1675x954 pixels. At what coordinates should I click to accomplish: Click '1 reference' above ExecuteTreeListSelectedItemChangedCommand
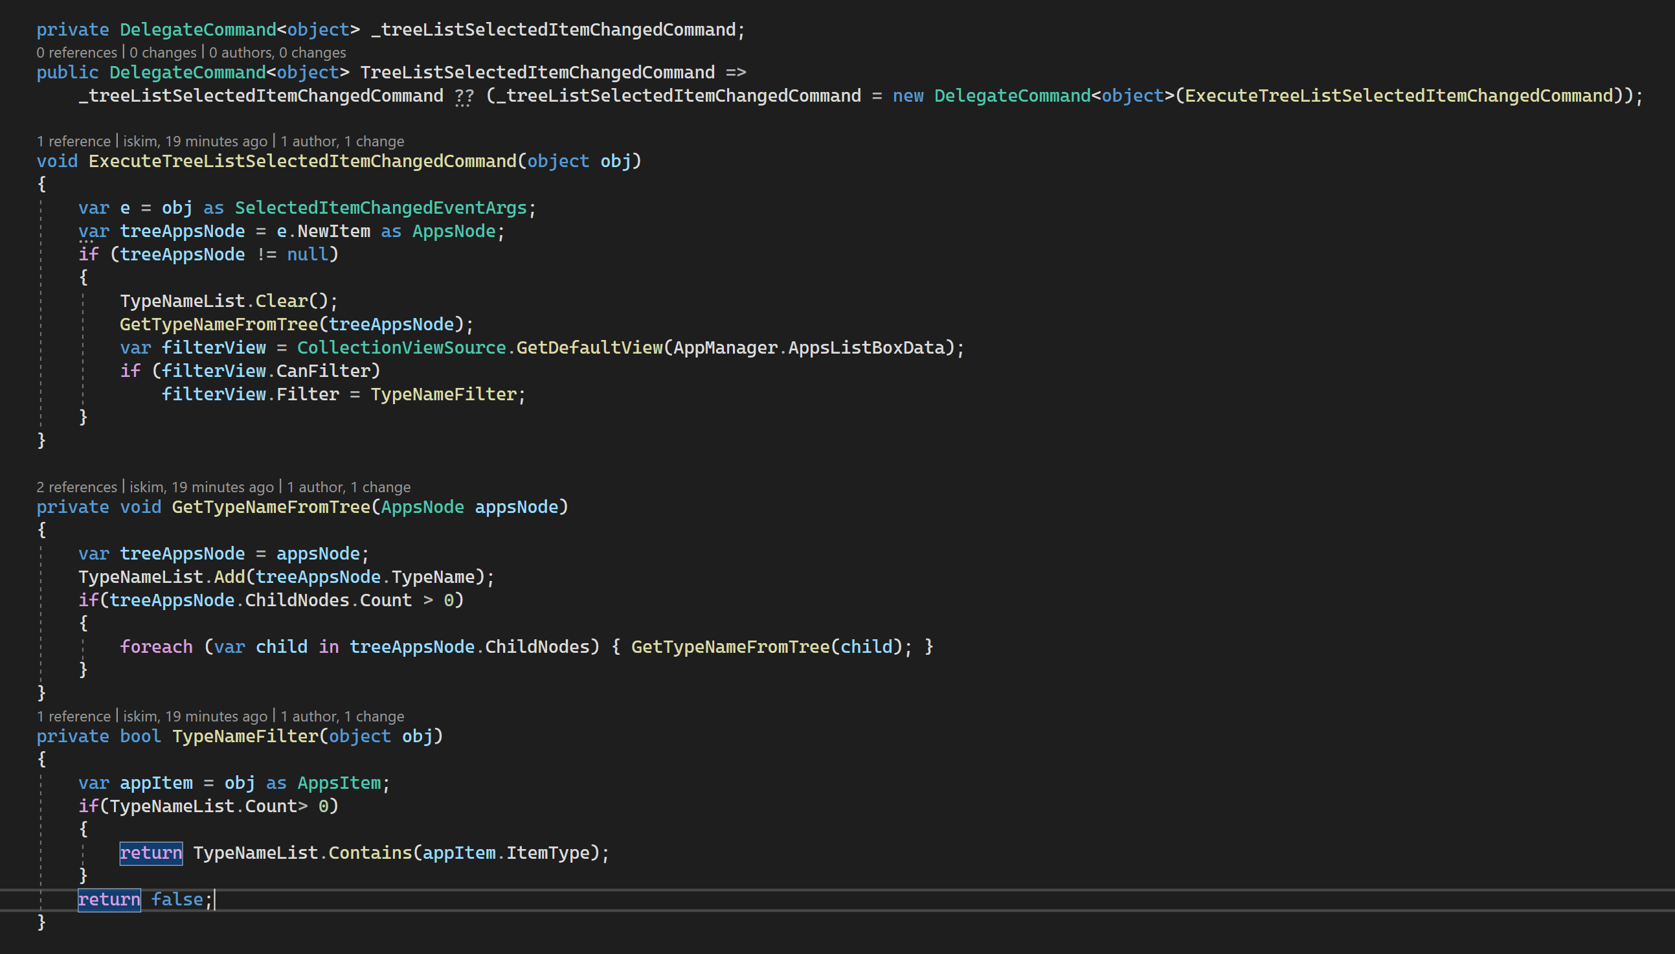[73, 142]
